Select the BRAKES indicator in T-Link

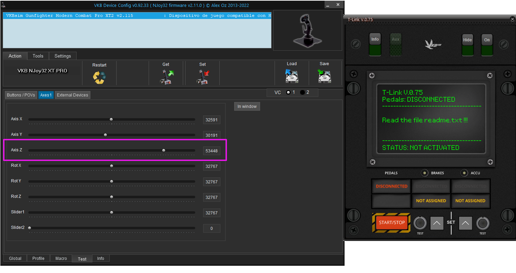coord(425,173)
